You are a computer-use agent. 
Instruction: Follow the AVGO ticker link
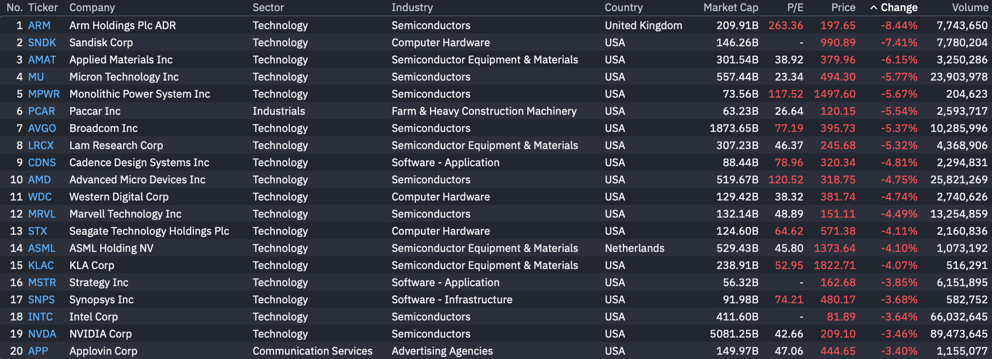pyautogui.click(x=42, y=128)
